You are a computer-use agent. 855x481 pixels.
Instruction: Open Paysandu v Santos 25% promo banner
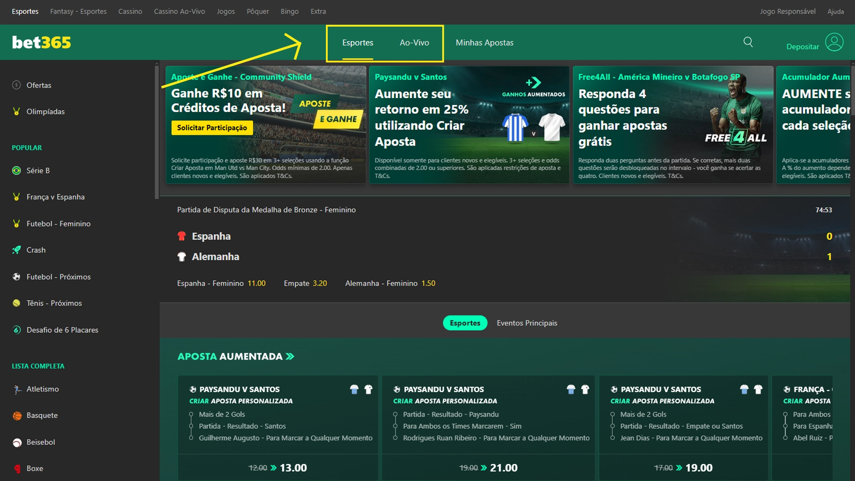coord(469,125)
